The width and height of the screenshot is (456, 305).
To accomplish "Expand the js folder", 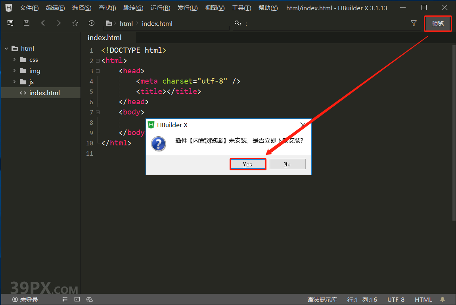I will [15, 82].
